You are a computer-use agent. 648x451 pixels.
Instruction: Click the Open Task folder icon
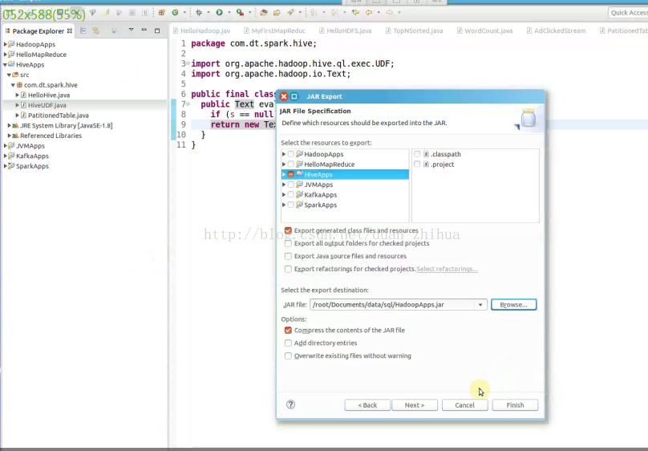coord(277,12)
